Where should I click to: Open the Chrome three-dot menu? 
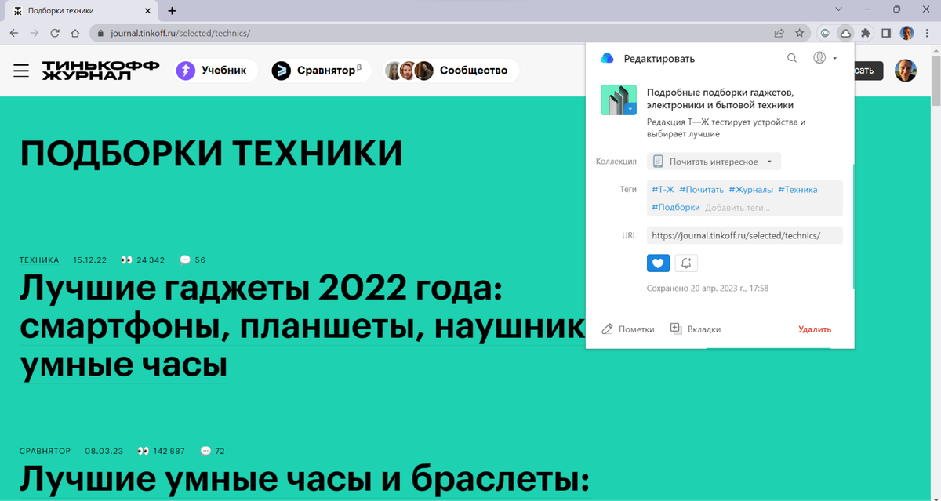[x=927, y=33]
